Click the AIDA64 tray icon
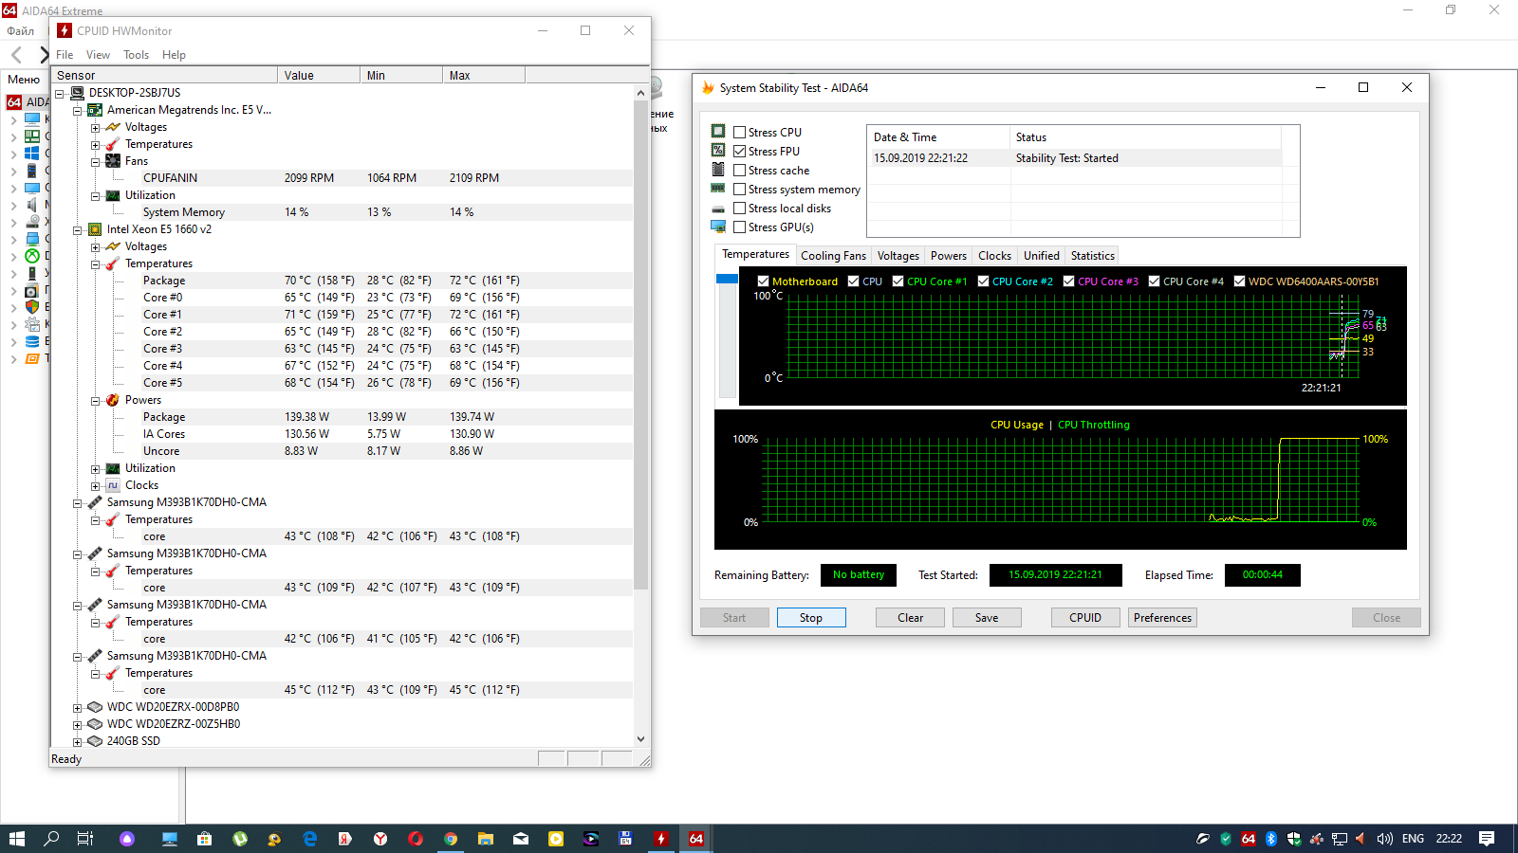The height and width of the screenshot is (853, 1518). pyautogui.click(x=1249, y=839)
